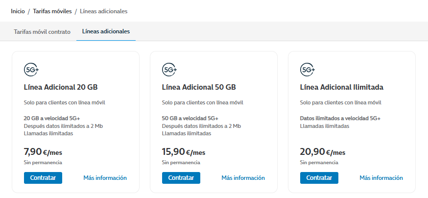428x198 pixels.
Task: Open Más información for Ilimitada plan
Action: pyautogui.click(x=381, y=178)
